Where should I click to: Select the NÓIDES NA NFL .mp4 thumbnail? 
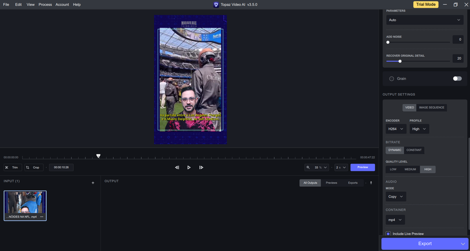coord(25,206)
